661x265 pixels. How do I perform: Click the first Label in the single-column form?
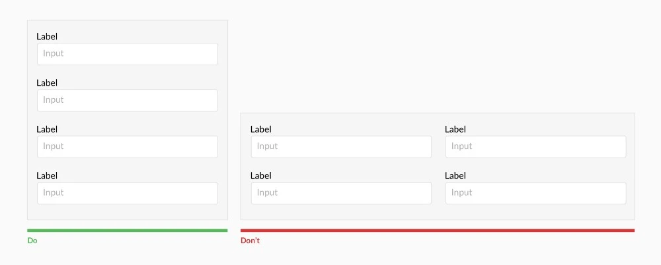click(47, 37)
